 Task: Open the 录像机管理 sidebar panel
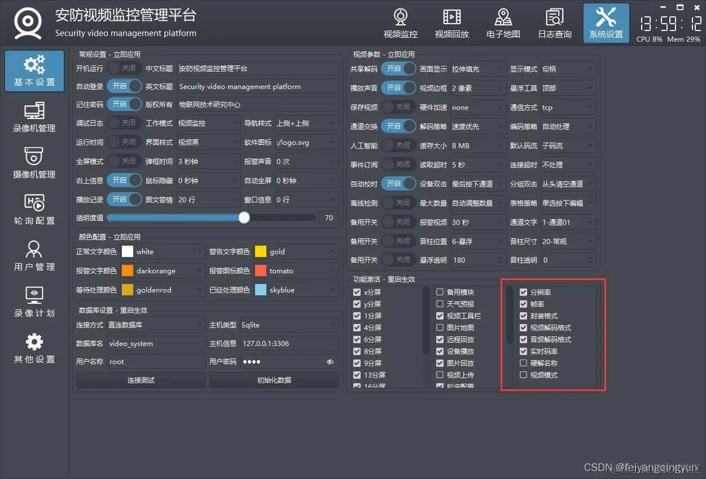[34, 117]
